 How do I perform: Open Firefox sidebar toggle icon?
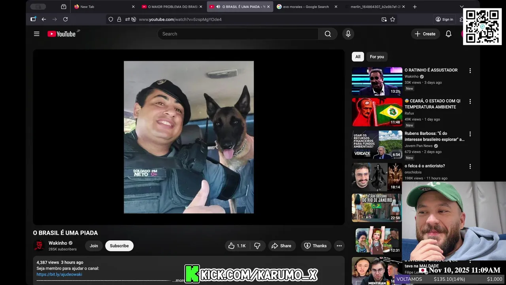(x=33, y=19)
